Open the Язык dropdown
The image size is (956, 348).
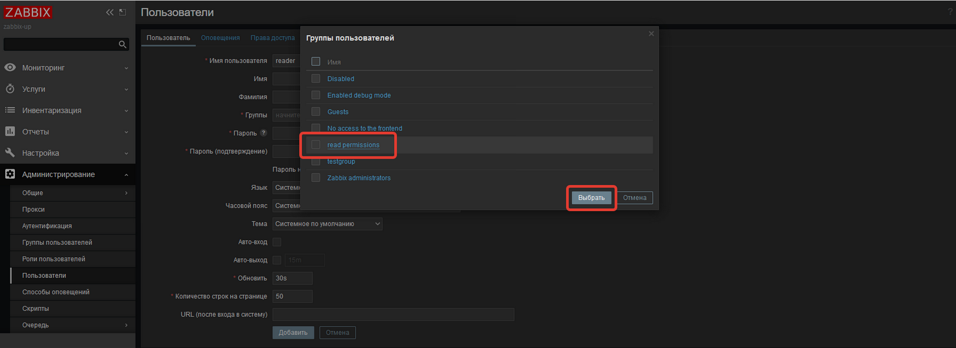tap(287, 188)
